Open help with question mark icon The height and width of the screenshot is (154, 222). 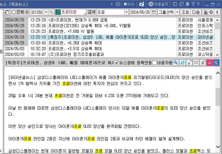[198, 4]
